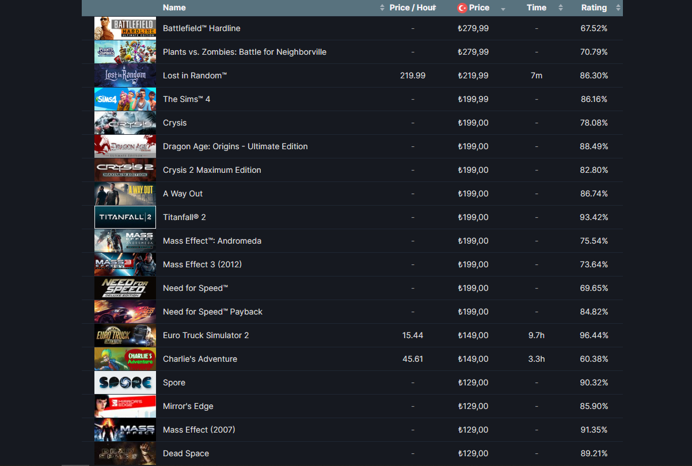This screenshot has width=692, height=466.
Task: Click the 93.42% rating value
Action: (594, 217)
